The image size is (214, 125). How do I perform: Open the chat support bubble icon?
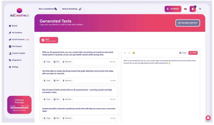pos(208,118)
